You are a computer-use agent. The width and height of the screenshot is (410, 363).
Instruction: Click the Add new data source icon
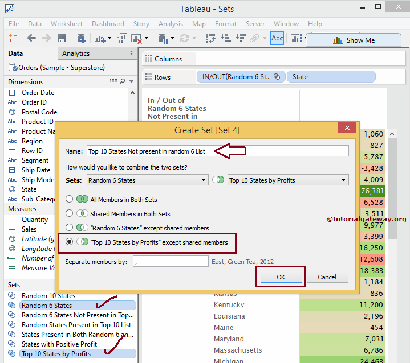point(81,38)
